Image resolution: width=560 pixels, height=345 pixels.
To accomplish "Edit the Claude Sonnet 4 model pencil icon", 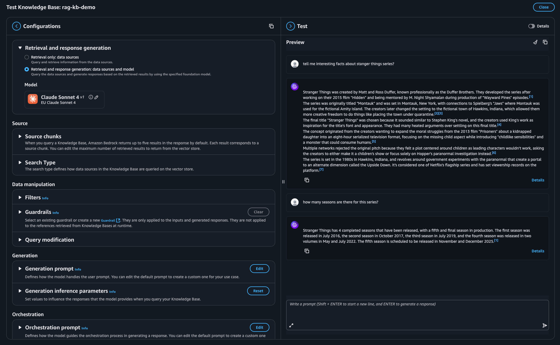I will 96,97.
